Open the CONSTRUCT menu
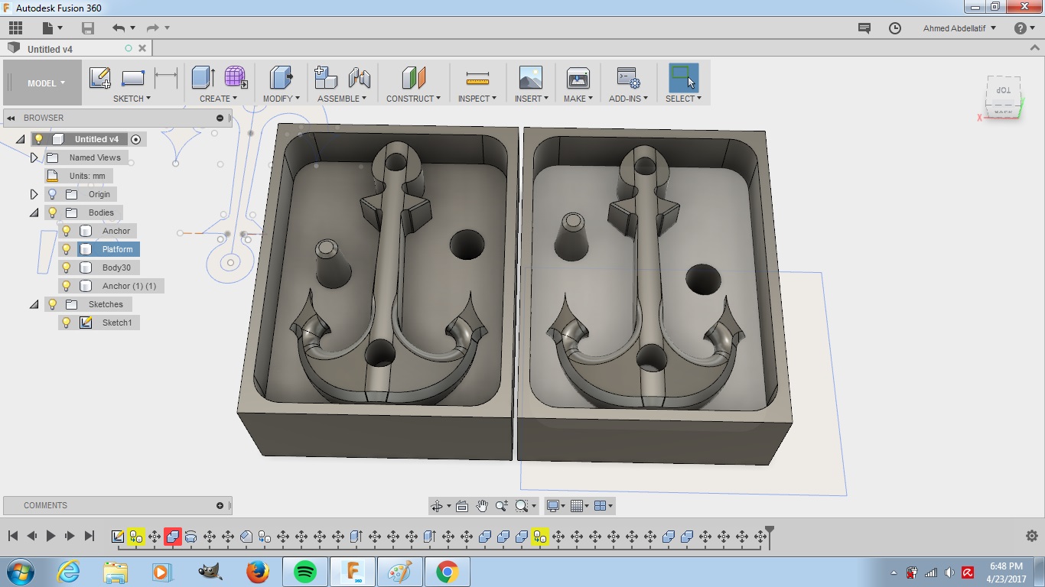This screenshot has height=587, width=1045. click(x=413, y=99)
